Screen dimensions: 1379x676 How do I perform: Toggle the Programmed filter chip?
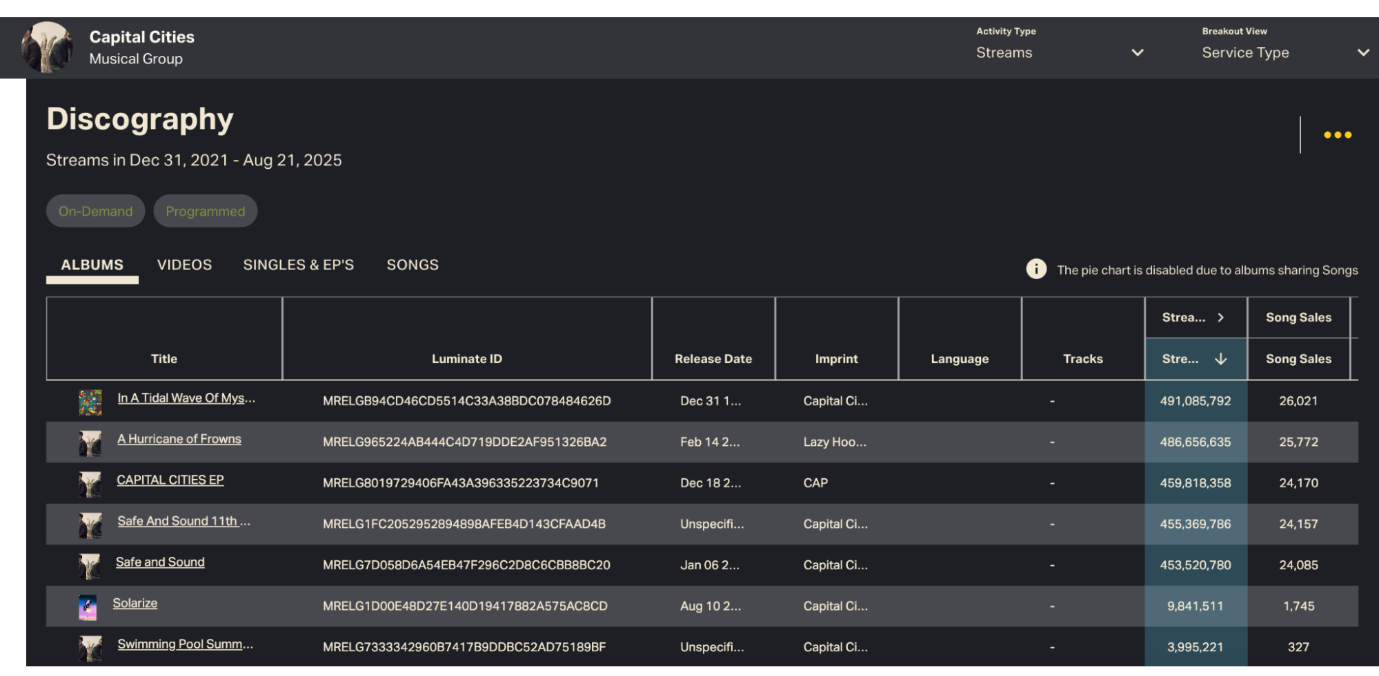click(205, 211)
